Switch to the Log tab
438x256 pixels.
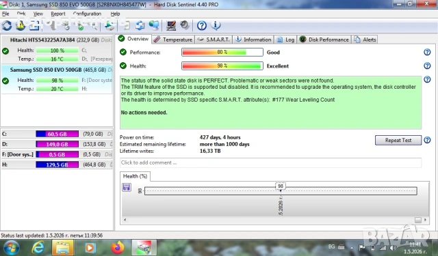click(285, 40)
